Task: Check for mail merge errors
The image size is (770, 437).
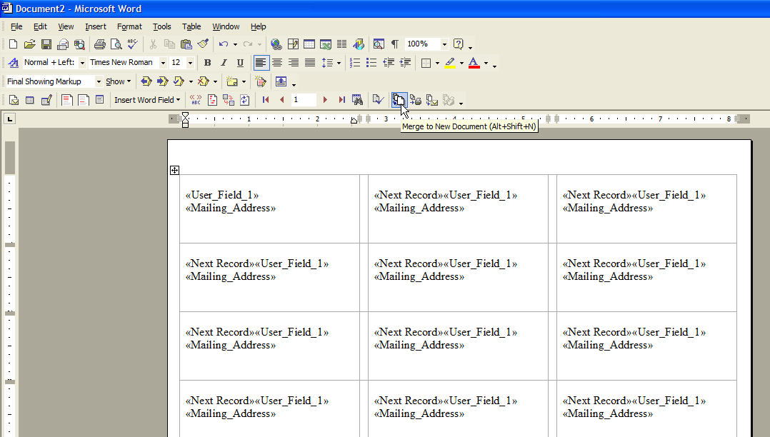Action: [x=378, y=100]
